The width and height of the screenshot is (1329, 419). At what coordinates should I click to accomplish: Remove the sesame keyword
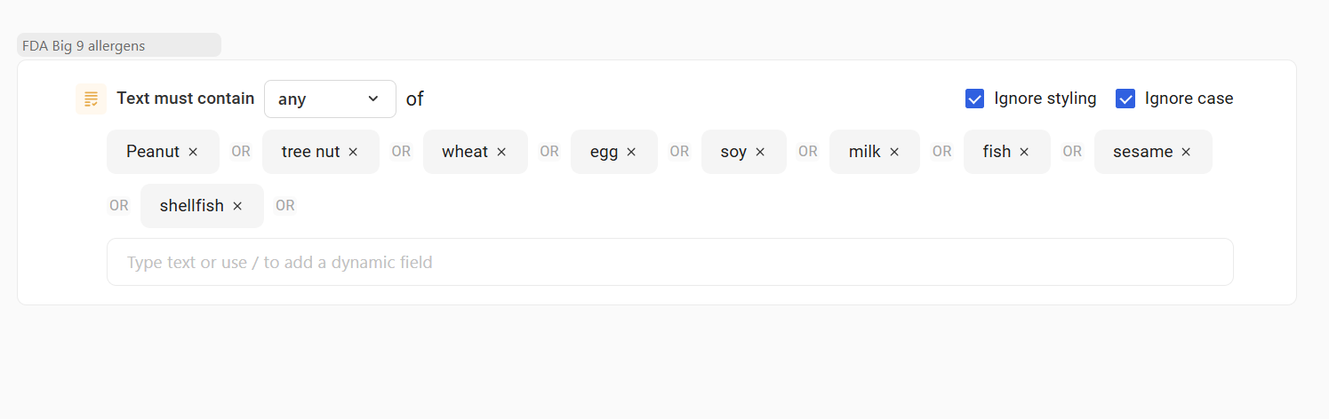(x=1186, y=152)
